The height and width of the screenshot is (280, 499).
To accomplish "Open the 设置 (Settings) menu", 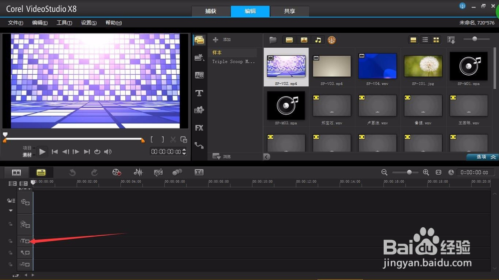I will click(88, 22).
